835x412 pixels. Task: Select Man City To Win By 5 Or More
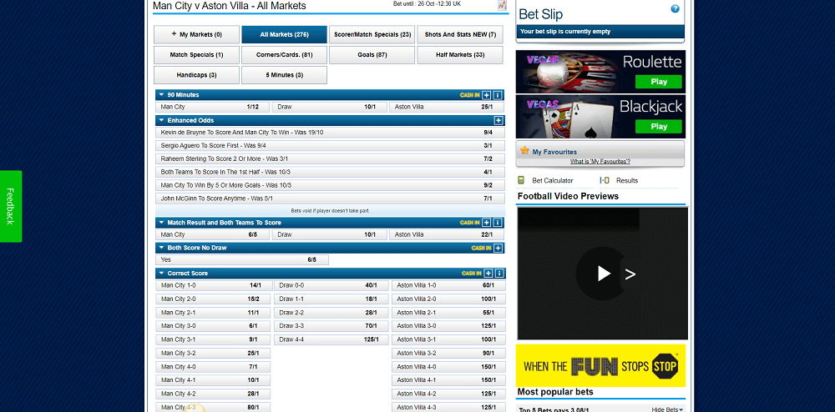tap(330, 185)
